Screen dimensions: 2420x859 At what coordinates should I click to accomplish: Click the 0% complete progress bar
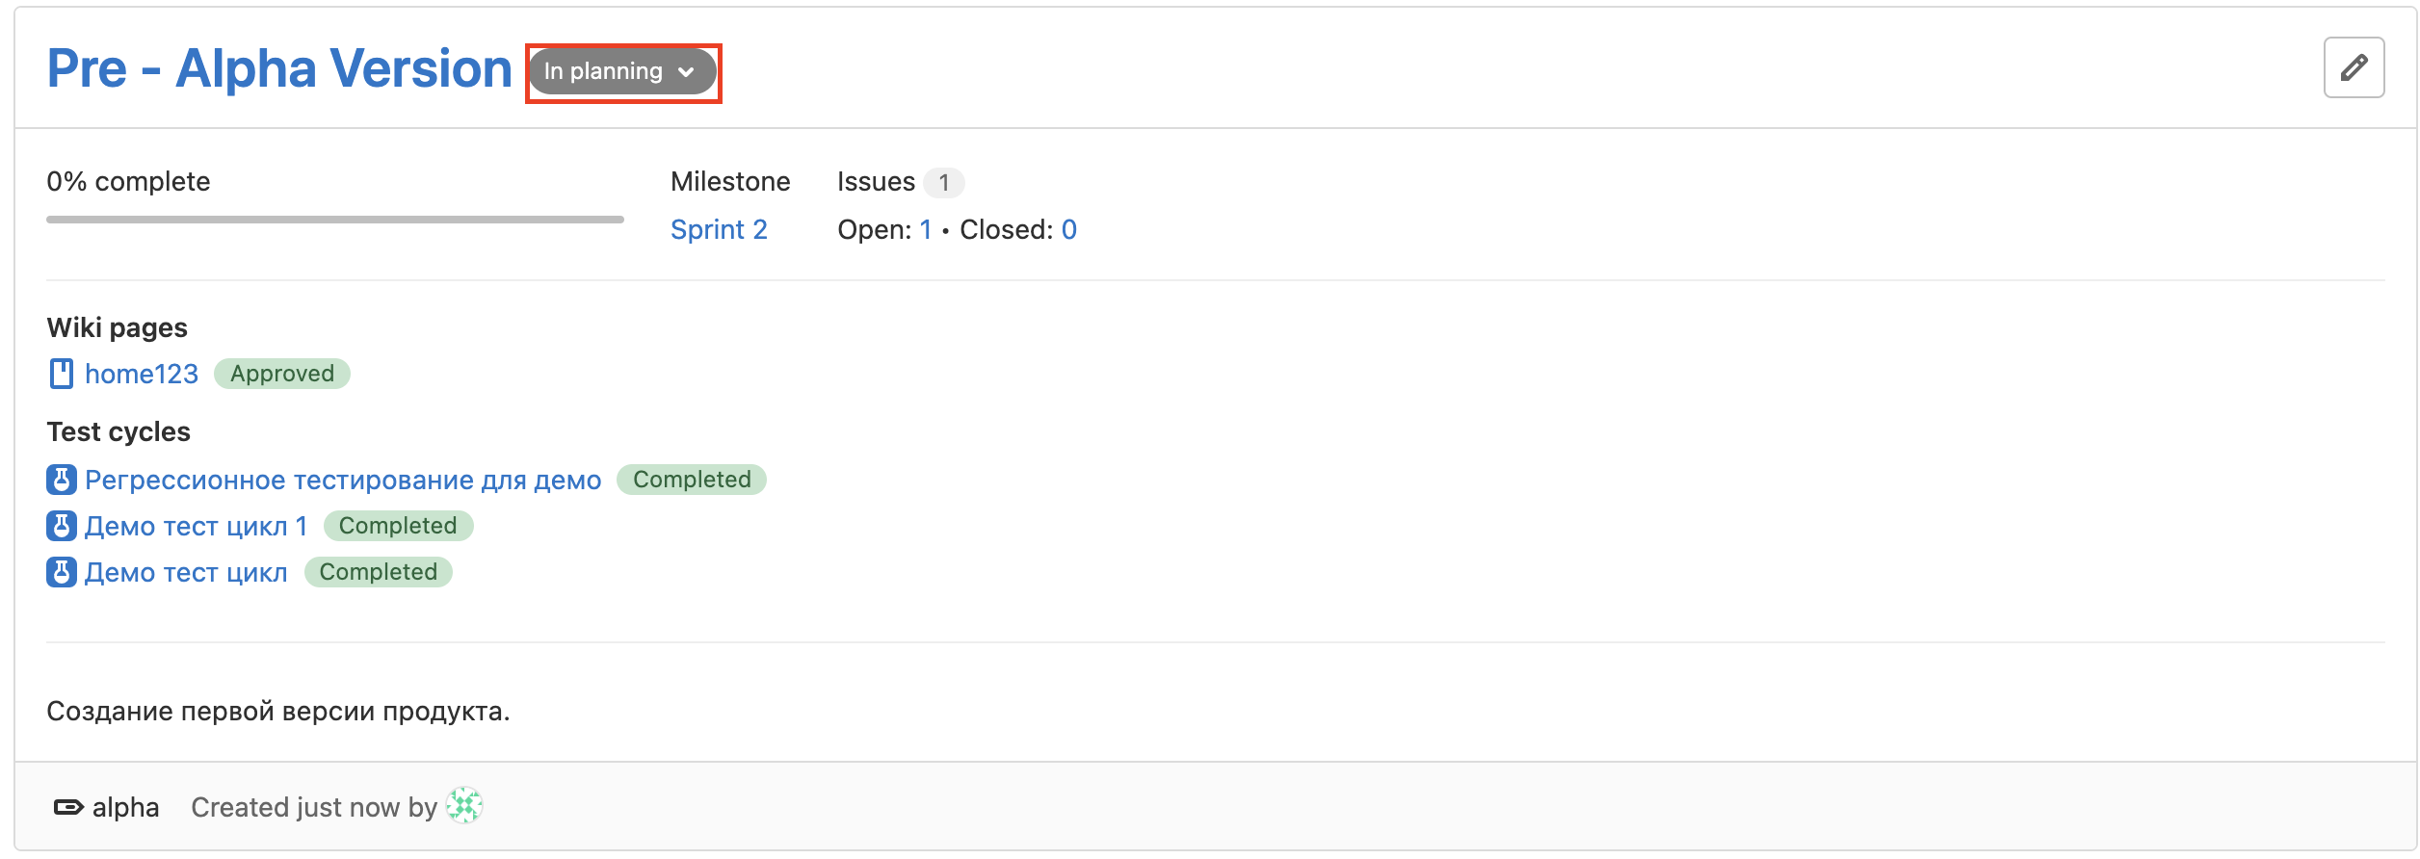334,220
